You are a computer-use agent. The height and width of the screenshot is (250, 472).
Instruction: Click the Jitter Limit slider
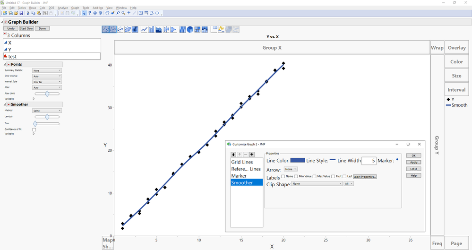tap(47, 94)
